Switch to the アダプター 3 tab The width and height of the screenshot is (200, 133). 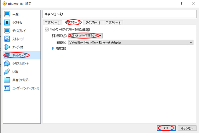click(93, 23)
